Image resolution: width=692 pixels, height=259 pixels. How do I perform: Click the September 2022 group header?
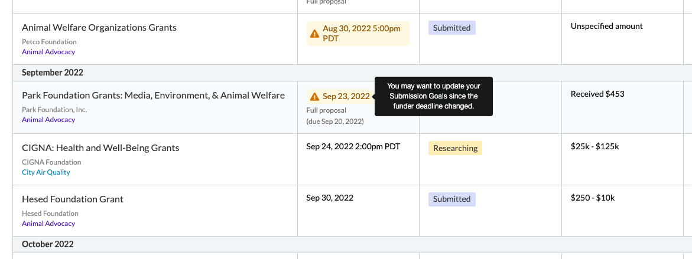[53, 73]
